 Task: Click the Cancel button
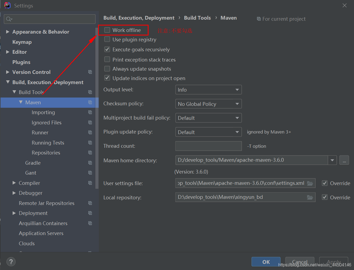[x=300, y=262]
